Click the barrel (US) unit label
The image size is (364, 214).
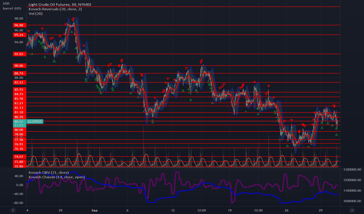click(x=12, y=8)
